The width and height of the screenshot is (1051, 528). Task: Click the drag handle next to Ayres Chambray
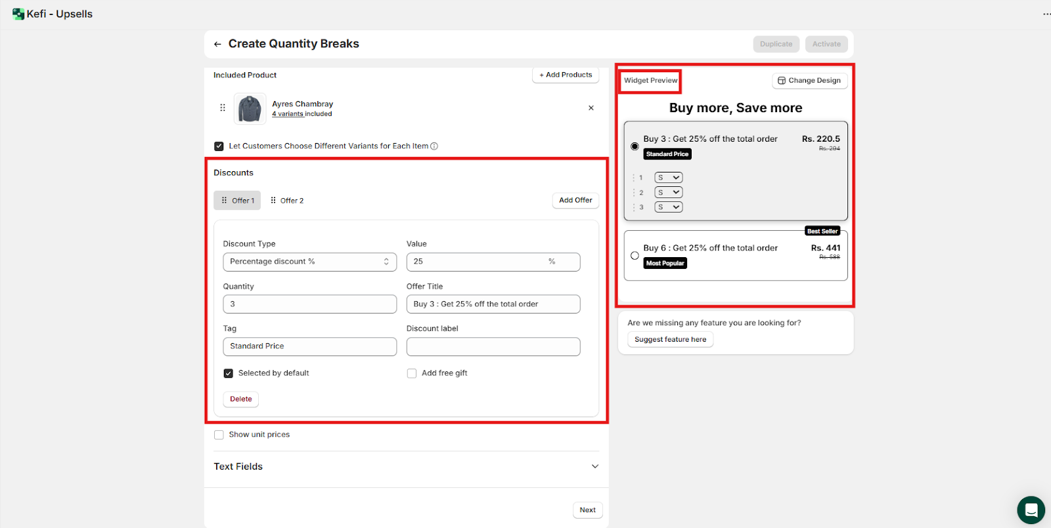point(223,108)
